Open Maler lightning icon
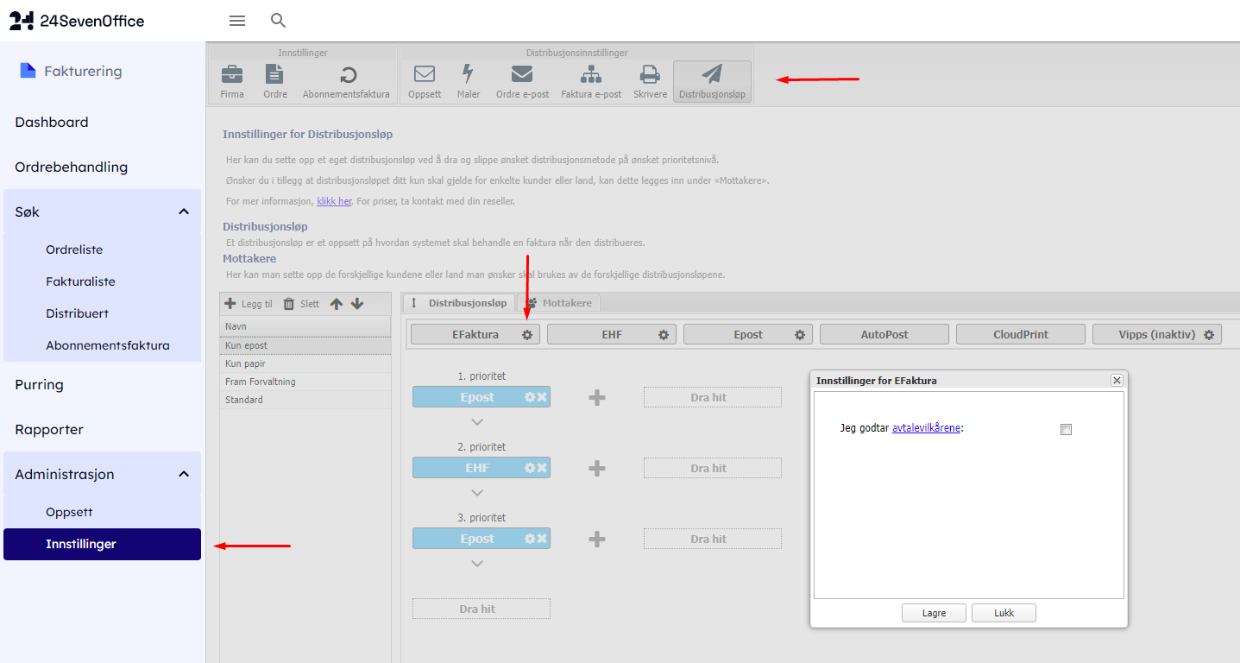Viewport: 1240px width, 663px height. 469,74
